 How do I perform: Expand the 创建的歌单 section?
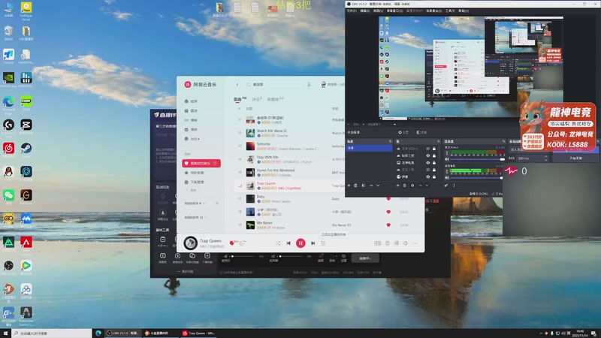[x=195, y=203]
